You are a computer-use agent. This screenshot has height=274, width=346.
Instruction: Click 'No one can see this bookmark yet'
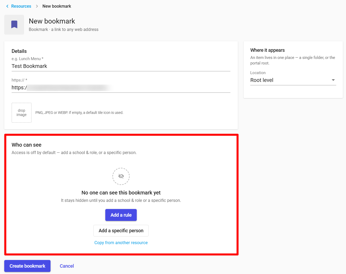121,193
